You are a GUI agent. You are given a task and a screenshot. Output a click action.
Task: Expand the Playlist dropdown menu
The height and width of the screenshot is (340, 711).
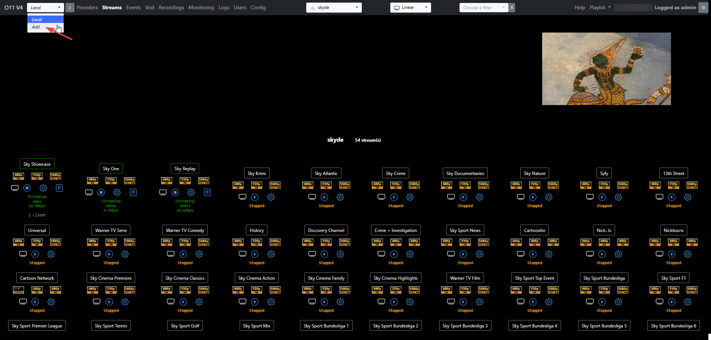pyautogui.click(x=600, y=8)
